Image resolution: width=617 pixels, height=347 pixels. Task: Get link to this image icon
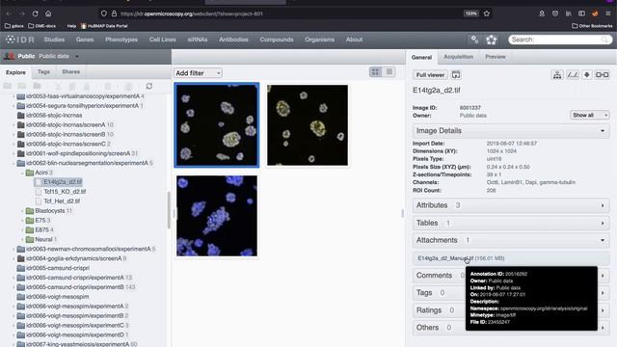point(602,75)
